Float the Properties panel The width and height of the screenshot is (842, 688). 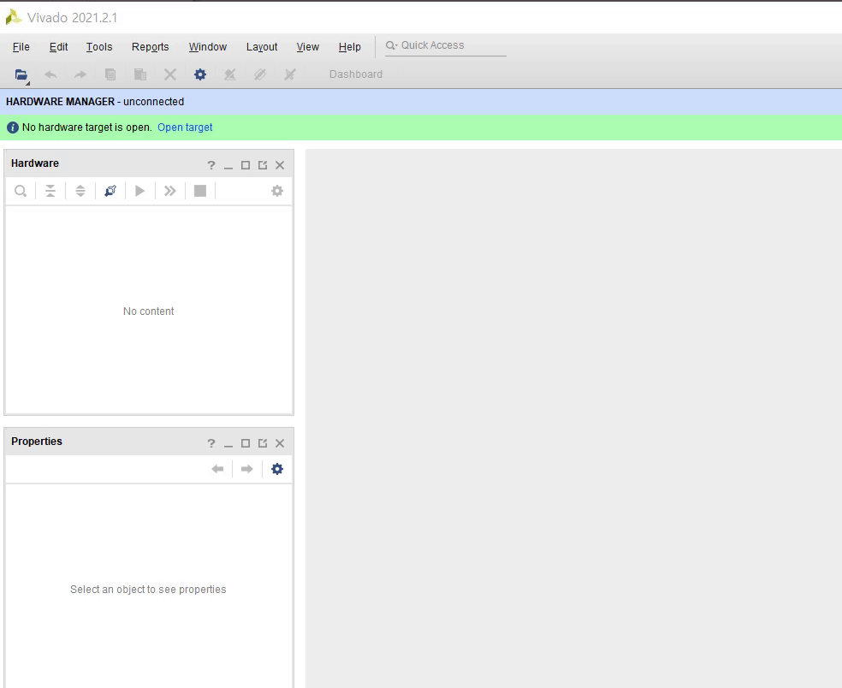(263, 443)
